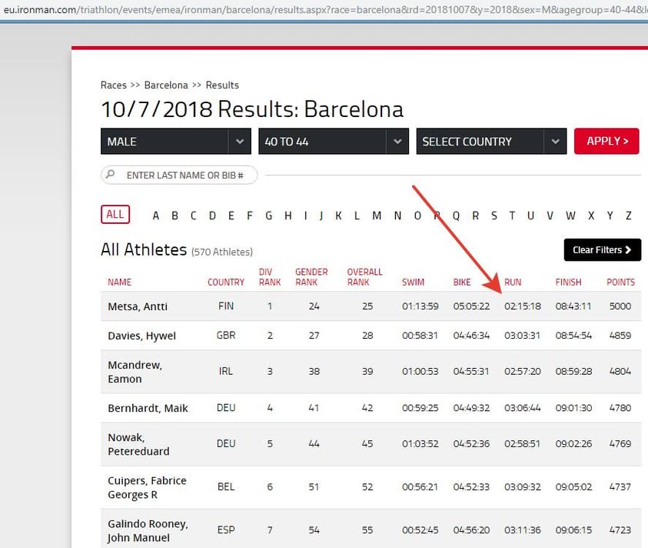
Task: Expand the 40 TO 44 age group dropdown
Action: (333, 142)
